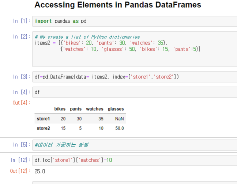This screenshot has height=184, width=237.
Task: Click the glasses column header
Action: (116, 109)
